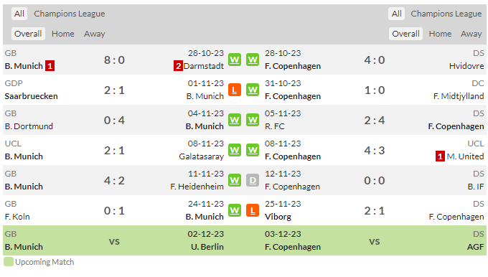Viewport: 488px width, 277px height.
Task: Click the orange L badge for Saarbruecken match
Action: click(235, 90)
